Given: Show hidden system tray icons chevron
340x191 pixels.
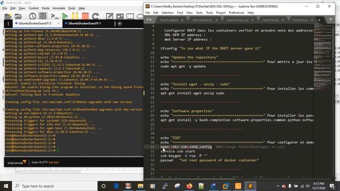Looking at the screenshot, I should click(x=278, y=186).
